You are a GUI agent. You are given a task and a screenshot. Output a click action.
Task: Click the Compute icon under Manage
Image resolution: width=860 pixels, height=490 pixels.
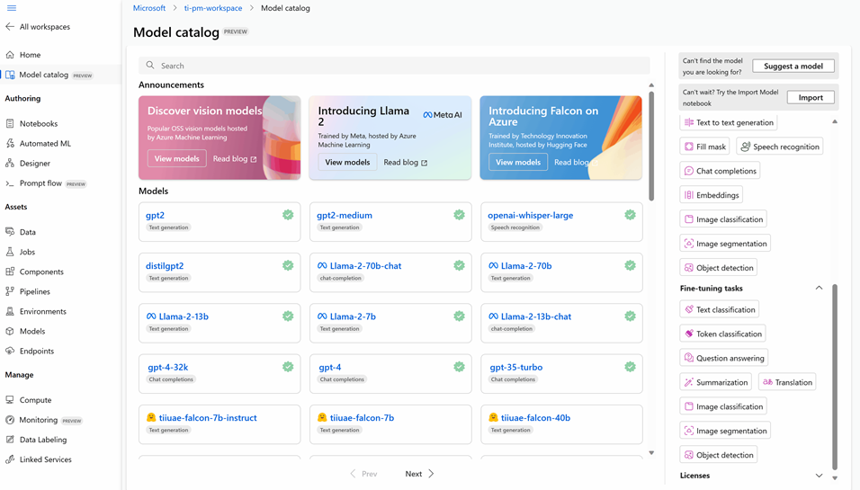pos(10,400)
